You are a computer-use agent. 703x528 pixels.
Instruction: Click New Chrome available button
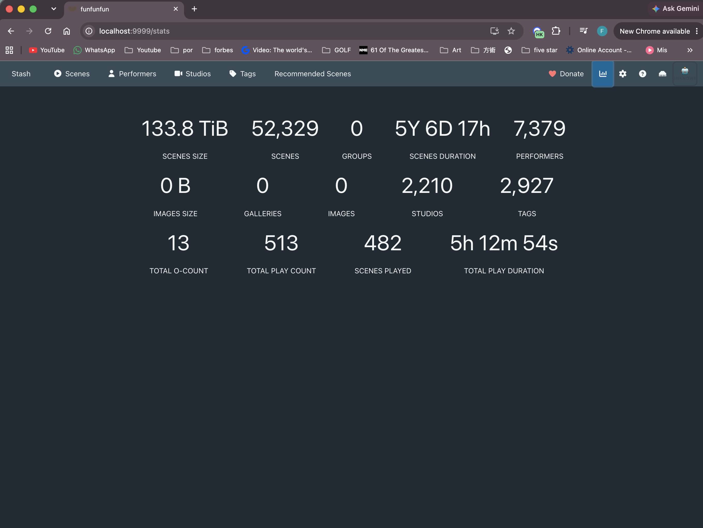click(x=658, y=31)
